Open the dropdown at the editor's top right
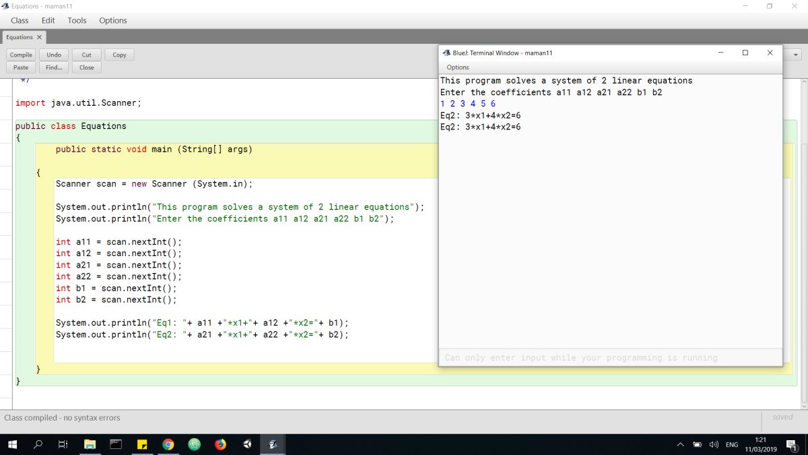 pyautogui.click(x=797, y=55)
